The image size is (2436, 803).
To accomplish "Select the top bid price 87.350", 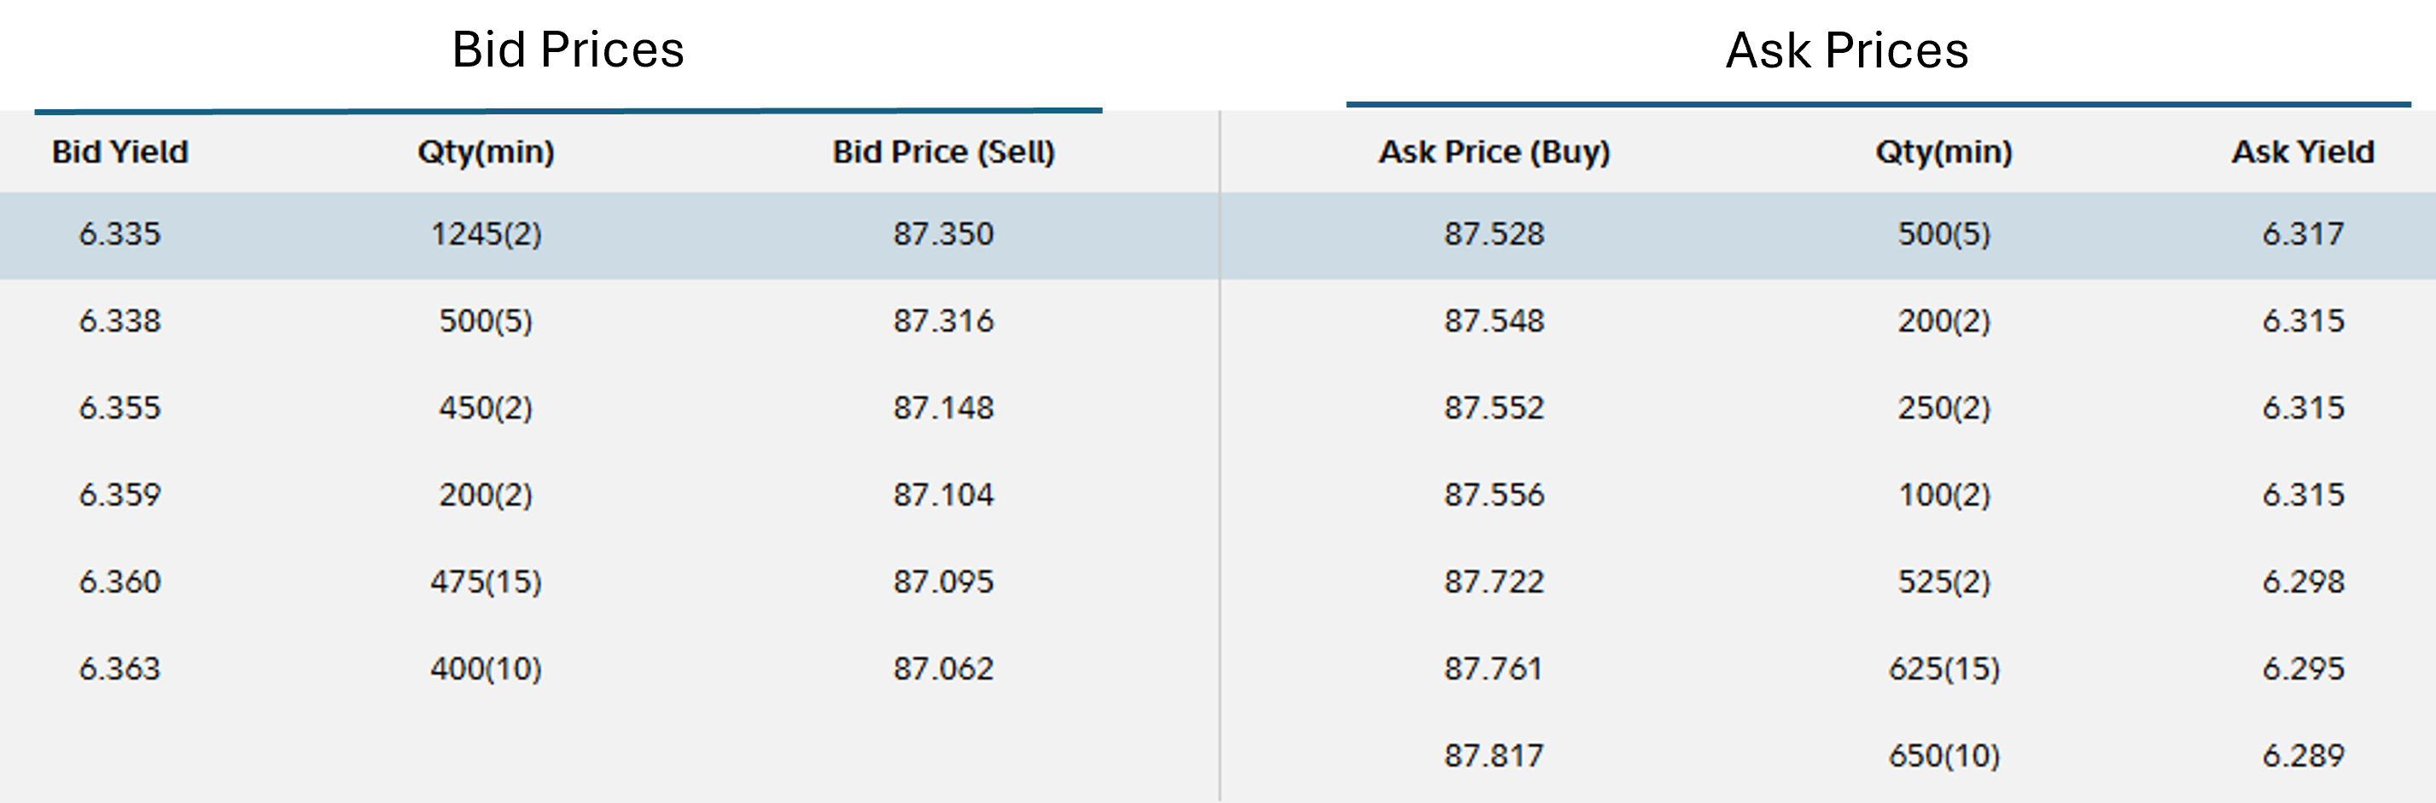I will click(943, 234).
